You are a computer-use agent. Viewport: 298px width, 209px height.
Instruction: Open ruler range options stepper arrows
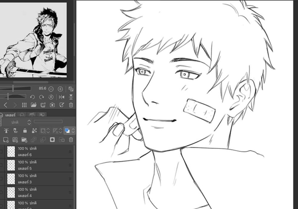(60, 131)
